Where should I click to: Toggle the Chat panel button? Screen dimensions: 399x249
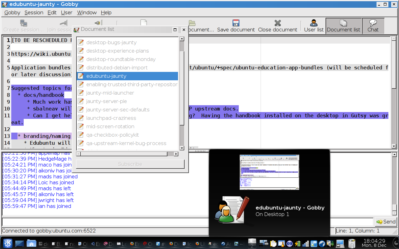pyautogui.click(x=373, y=26)
